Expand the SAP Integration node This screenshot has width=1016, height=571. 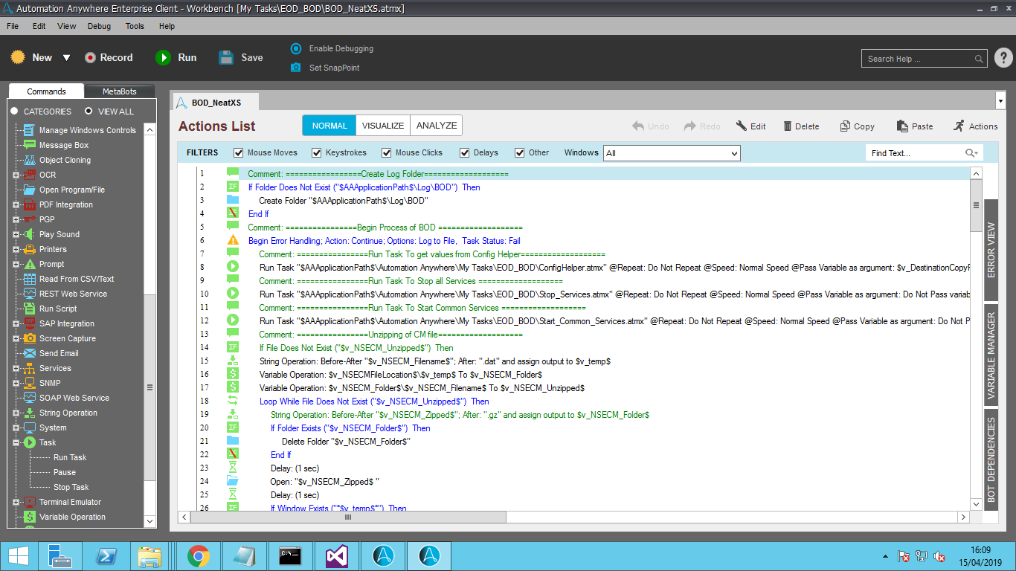[16, 324]
